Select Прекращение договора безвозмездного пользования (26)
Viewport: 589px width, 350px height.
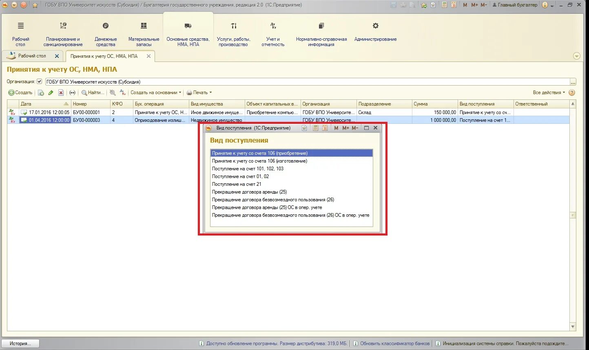pyautogui.click(x=291, y=200)
